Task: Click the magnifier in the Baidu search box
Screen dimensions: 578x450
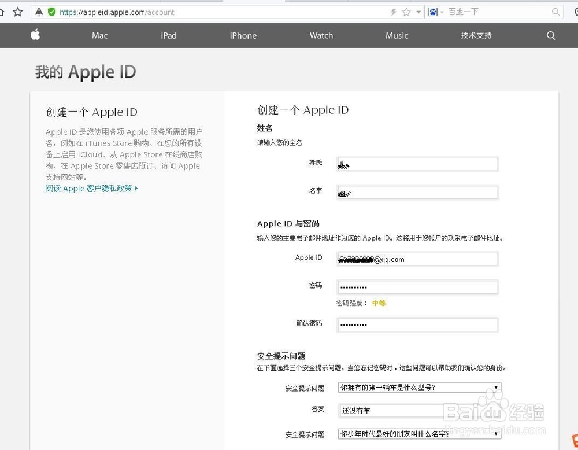Action: [555, 12]
